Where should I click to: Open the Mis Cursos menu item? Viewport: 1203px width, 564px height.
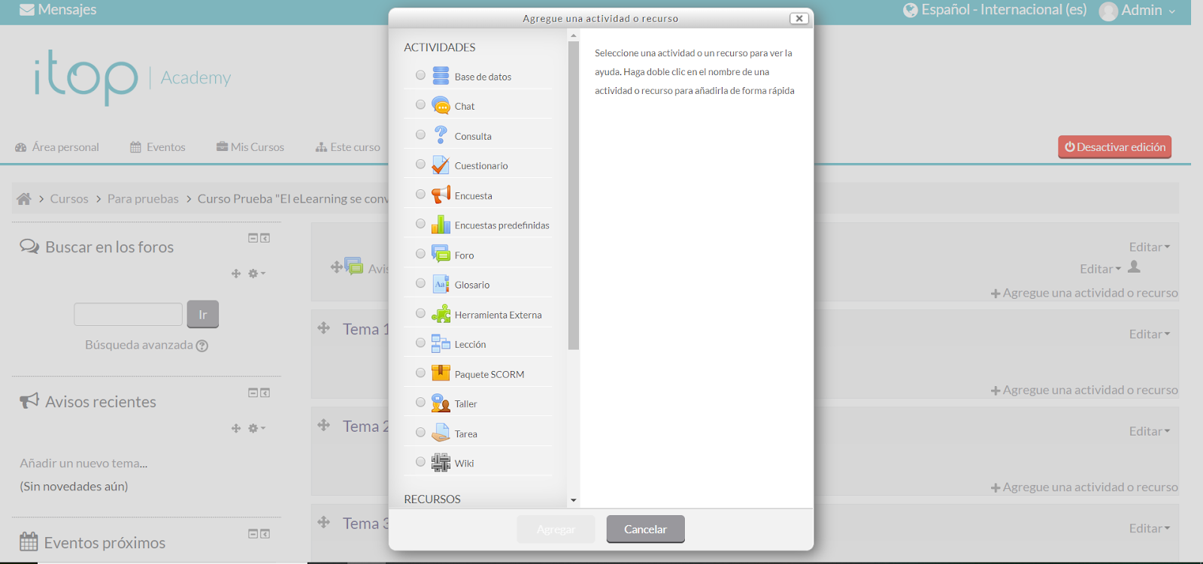tap(250, 147)
